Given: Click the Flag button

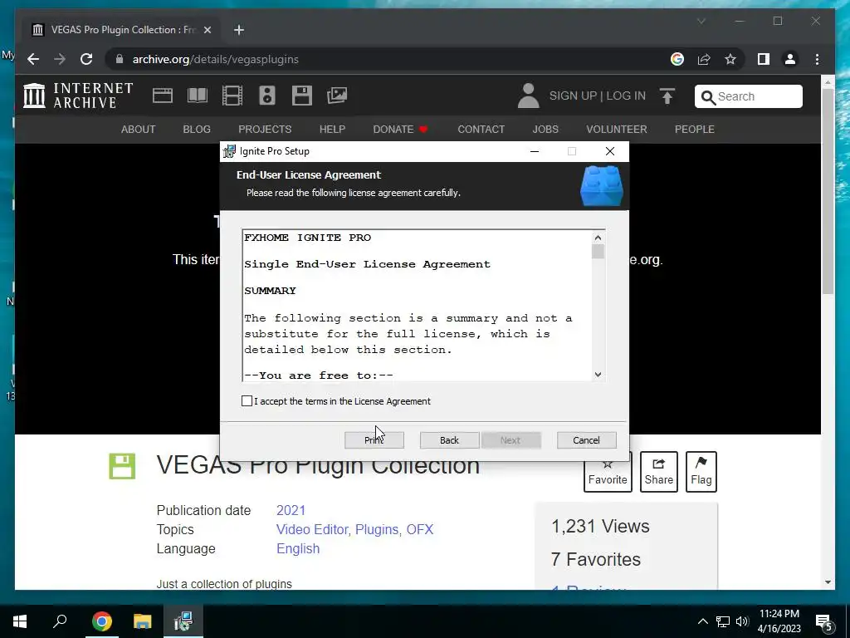Looking at the screenshot, I should 701,472.
